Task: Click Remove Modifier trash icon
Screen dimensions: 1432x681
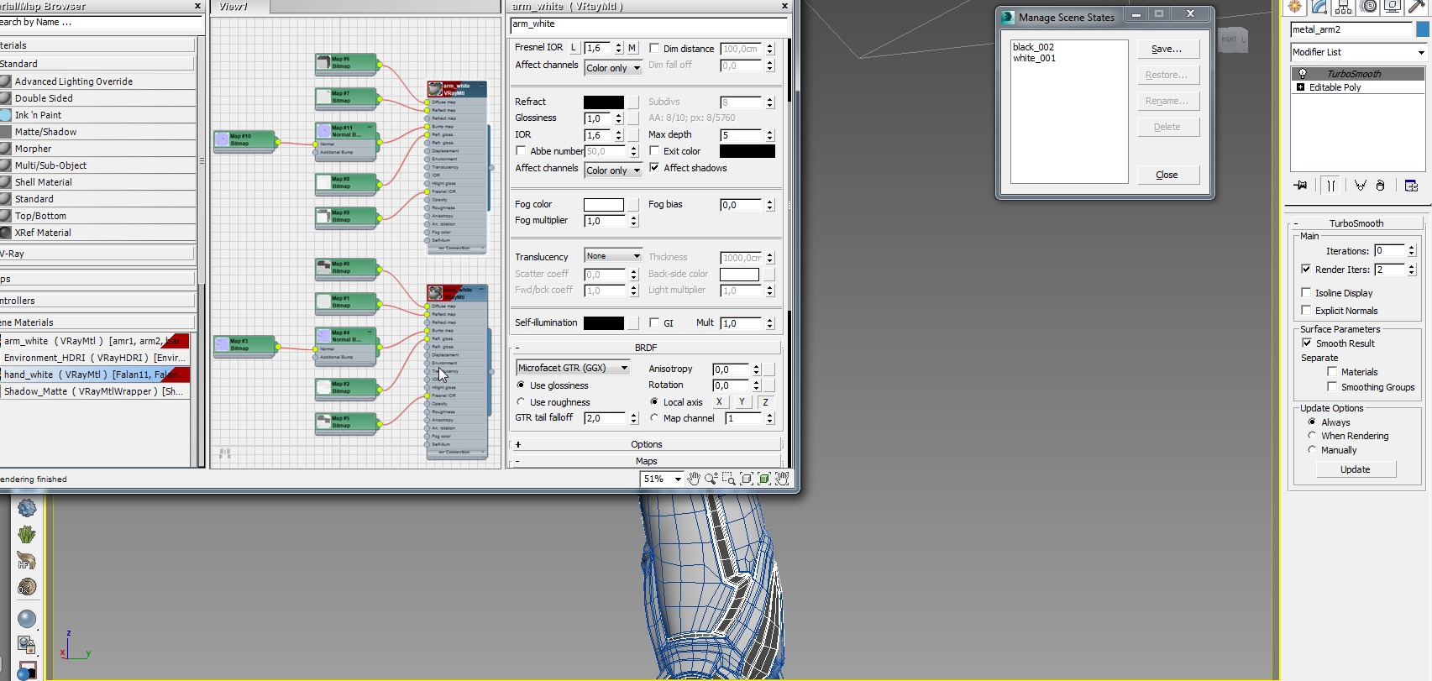Action: click(x=1380, y=186)
